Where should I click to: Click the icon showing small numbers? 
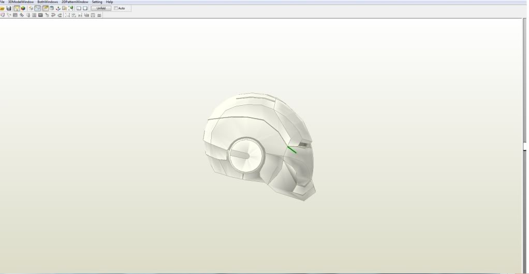pos(80,15)
